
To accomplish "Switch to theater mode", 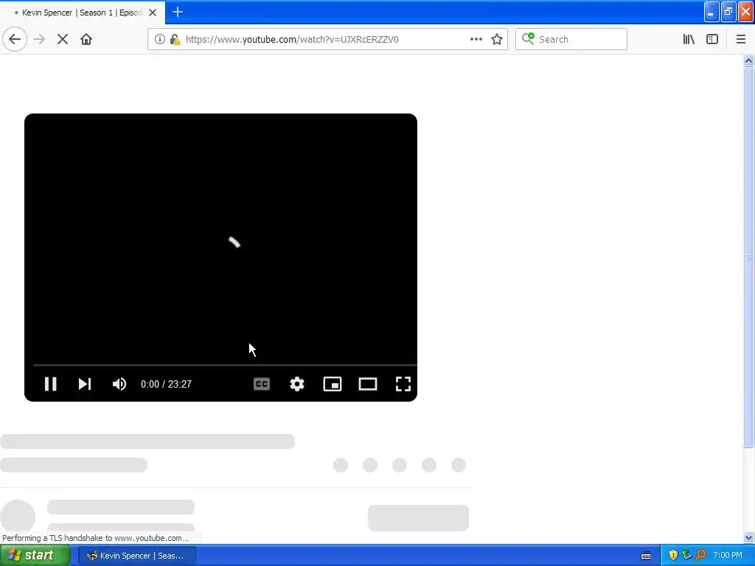I will (368, 384).
